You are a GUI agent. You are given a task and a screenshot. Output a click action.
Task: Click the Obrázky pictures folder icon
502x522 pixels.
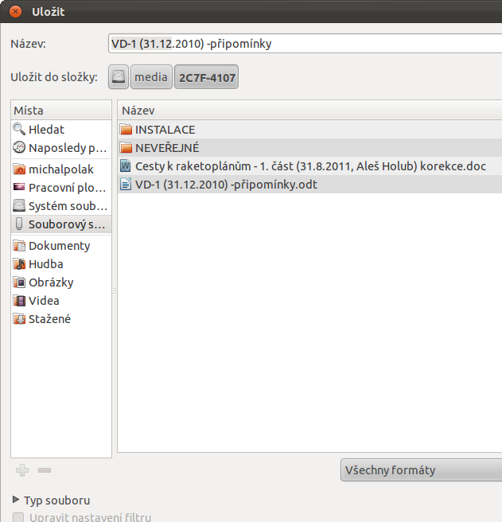click(19, 282)
